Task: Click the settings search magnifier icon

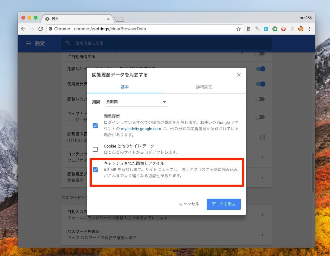Action: point(68,43)
